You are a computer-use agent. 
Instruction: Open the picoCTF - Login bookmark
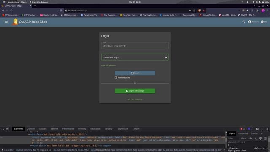coord(227,15)
